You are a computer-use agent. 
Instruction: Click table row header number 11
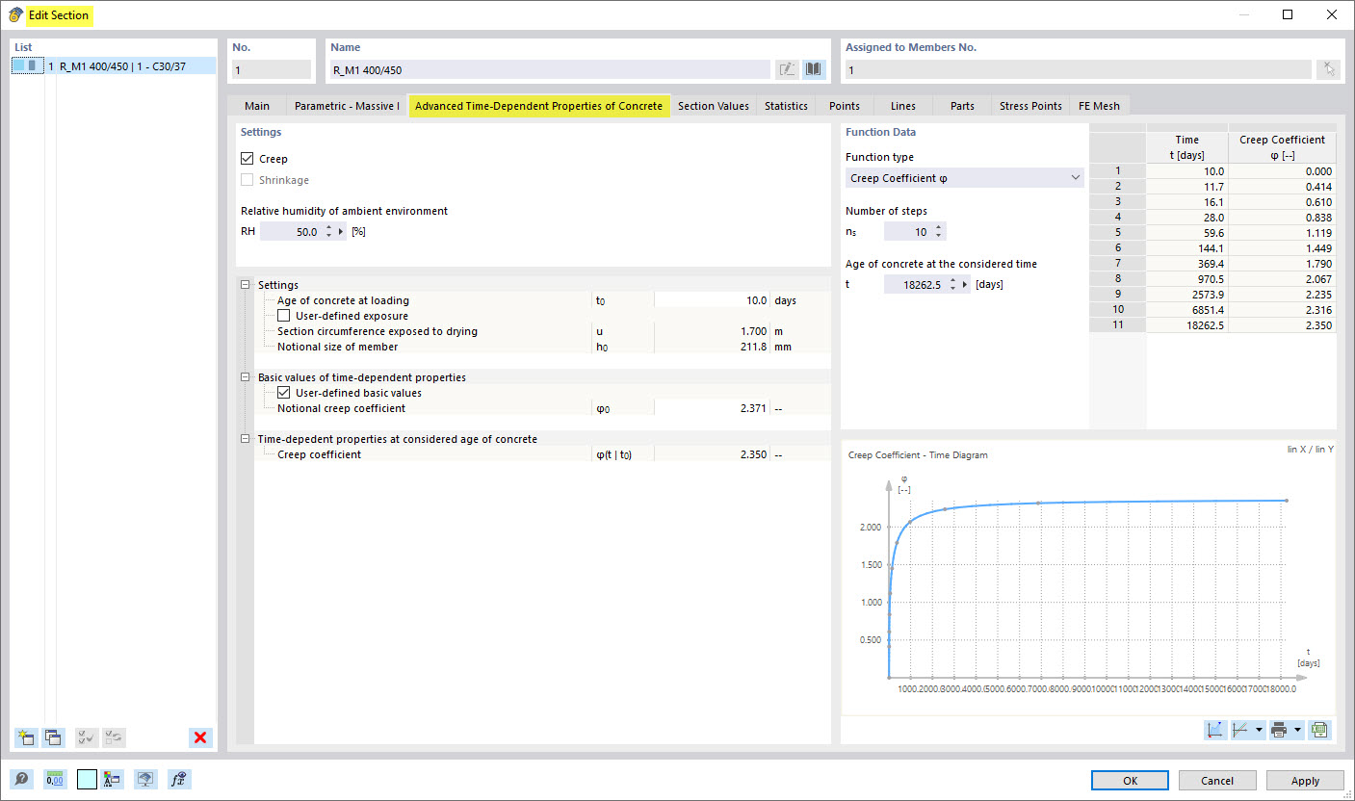coord(1118,326)
